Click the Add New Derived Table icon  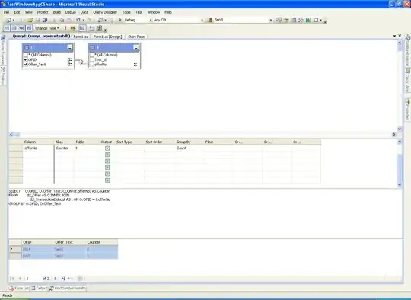point(99,28)
